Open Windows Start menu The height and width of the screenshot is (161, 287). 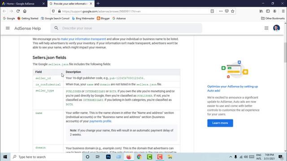coord(5,157)
